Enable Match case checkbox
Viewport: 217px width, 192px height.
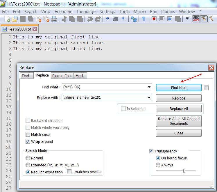click(x=28, y=134)
